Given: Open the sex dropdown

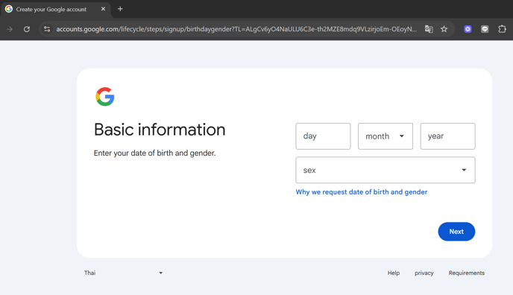Looking at the screenshot, I should [x=385, y=170].
